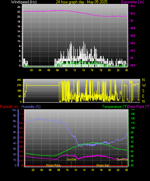This screenshot has width=150, height=181.
Task: Click windspeed axis value 24
Action: point(19,7)
